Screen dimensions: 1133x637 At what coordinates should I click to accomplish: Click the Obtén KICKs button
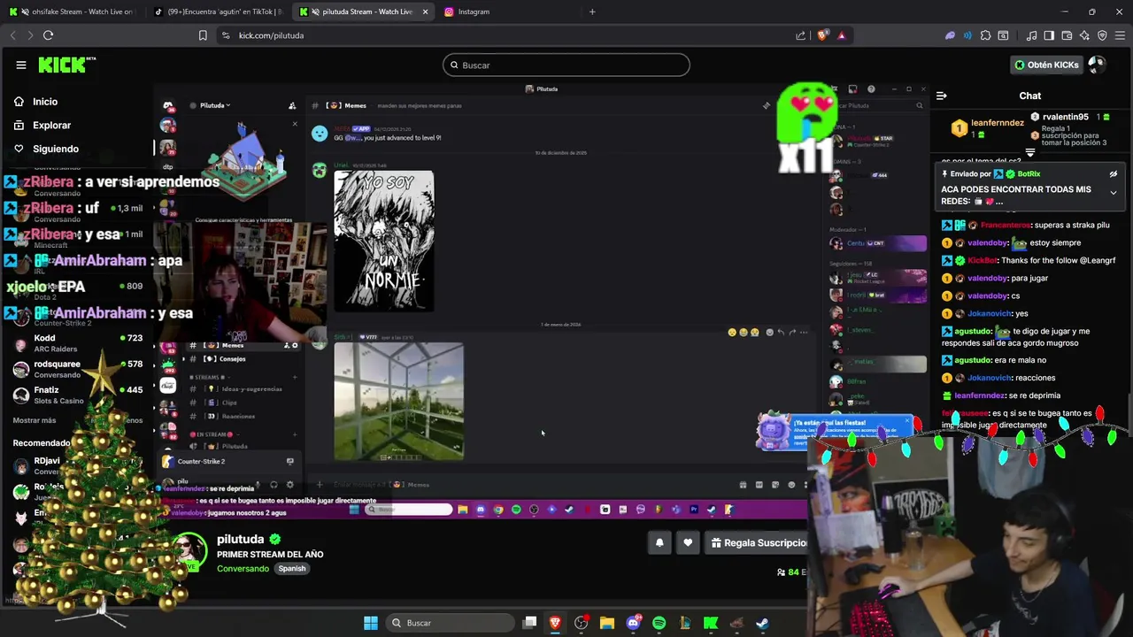pyautogui.click(x=1046, y=65)
